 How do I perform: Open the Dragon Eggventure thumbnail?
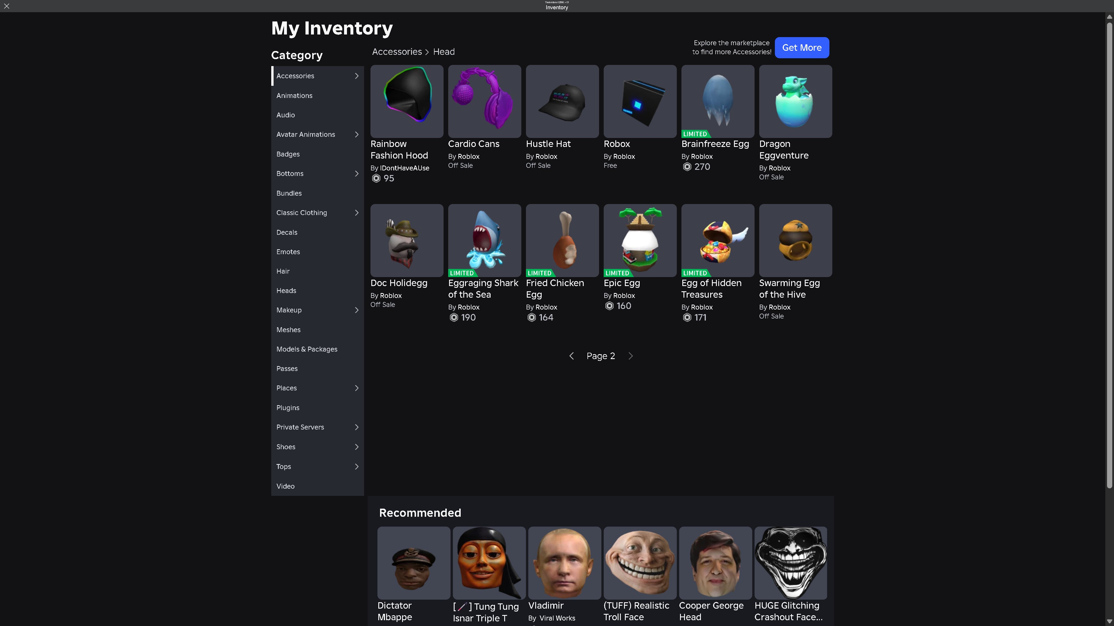coord(795,101)
